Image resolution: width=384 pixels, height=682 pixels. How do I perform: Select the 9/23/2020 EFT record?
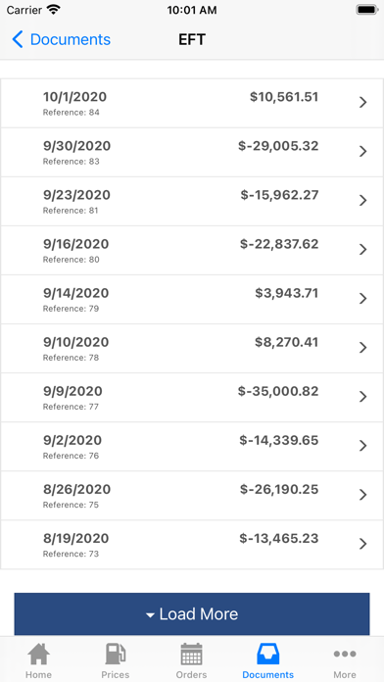[192, 201]
